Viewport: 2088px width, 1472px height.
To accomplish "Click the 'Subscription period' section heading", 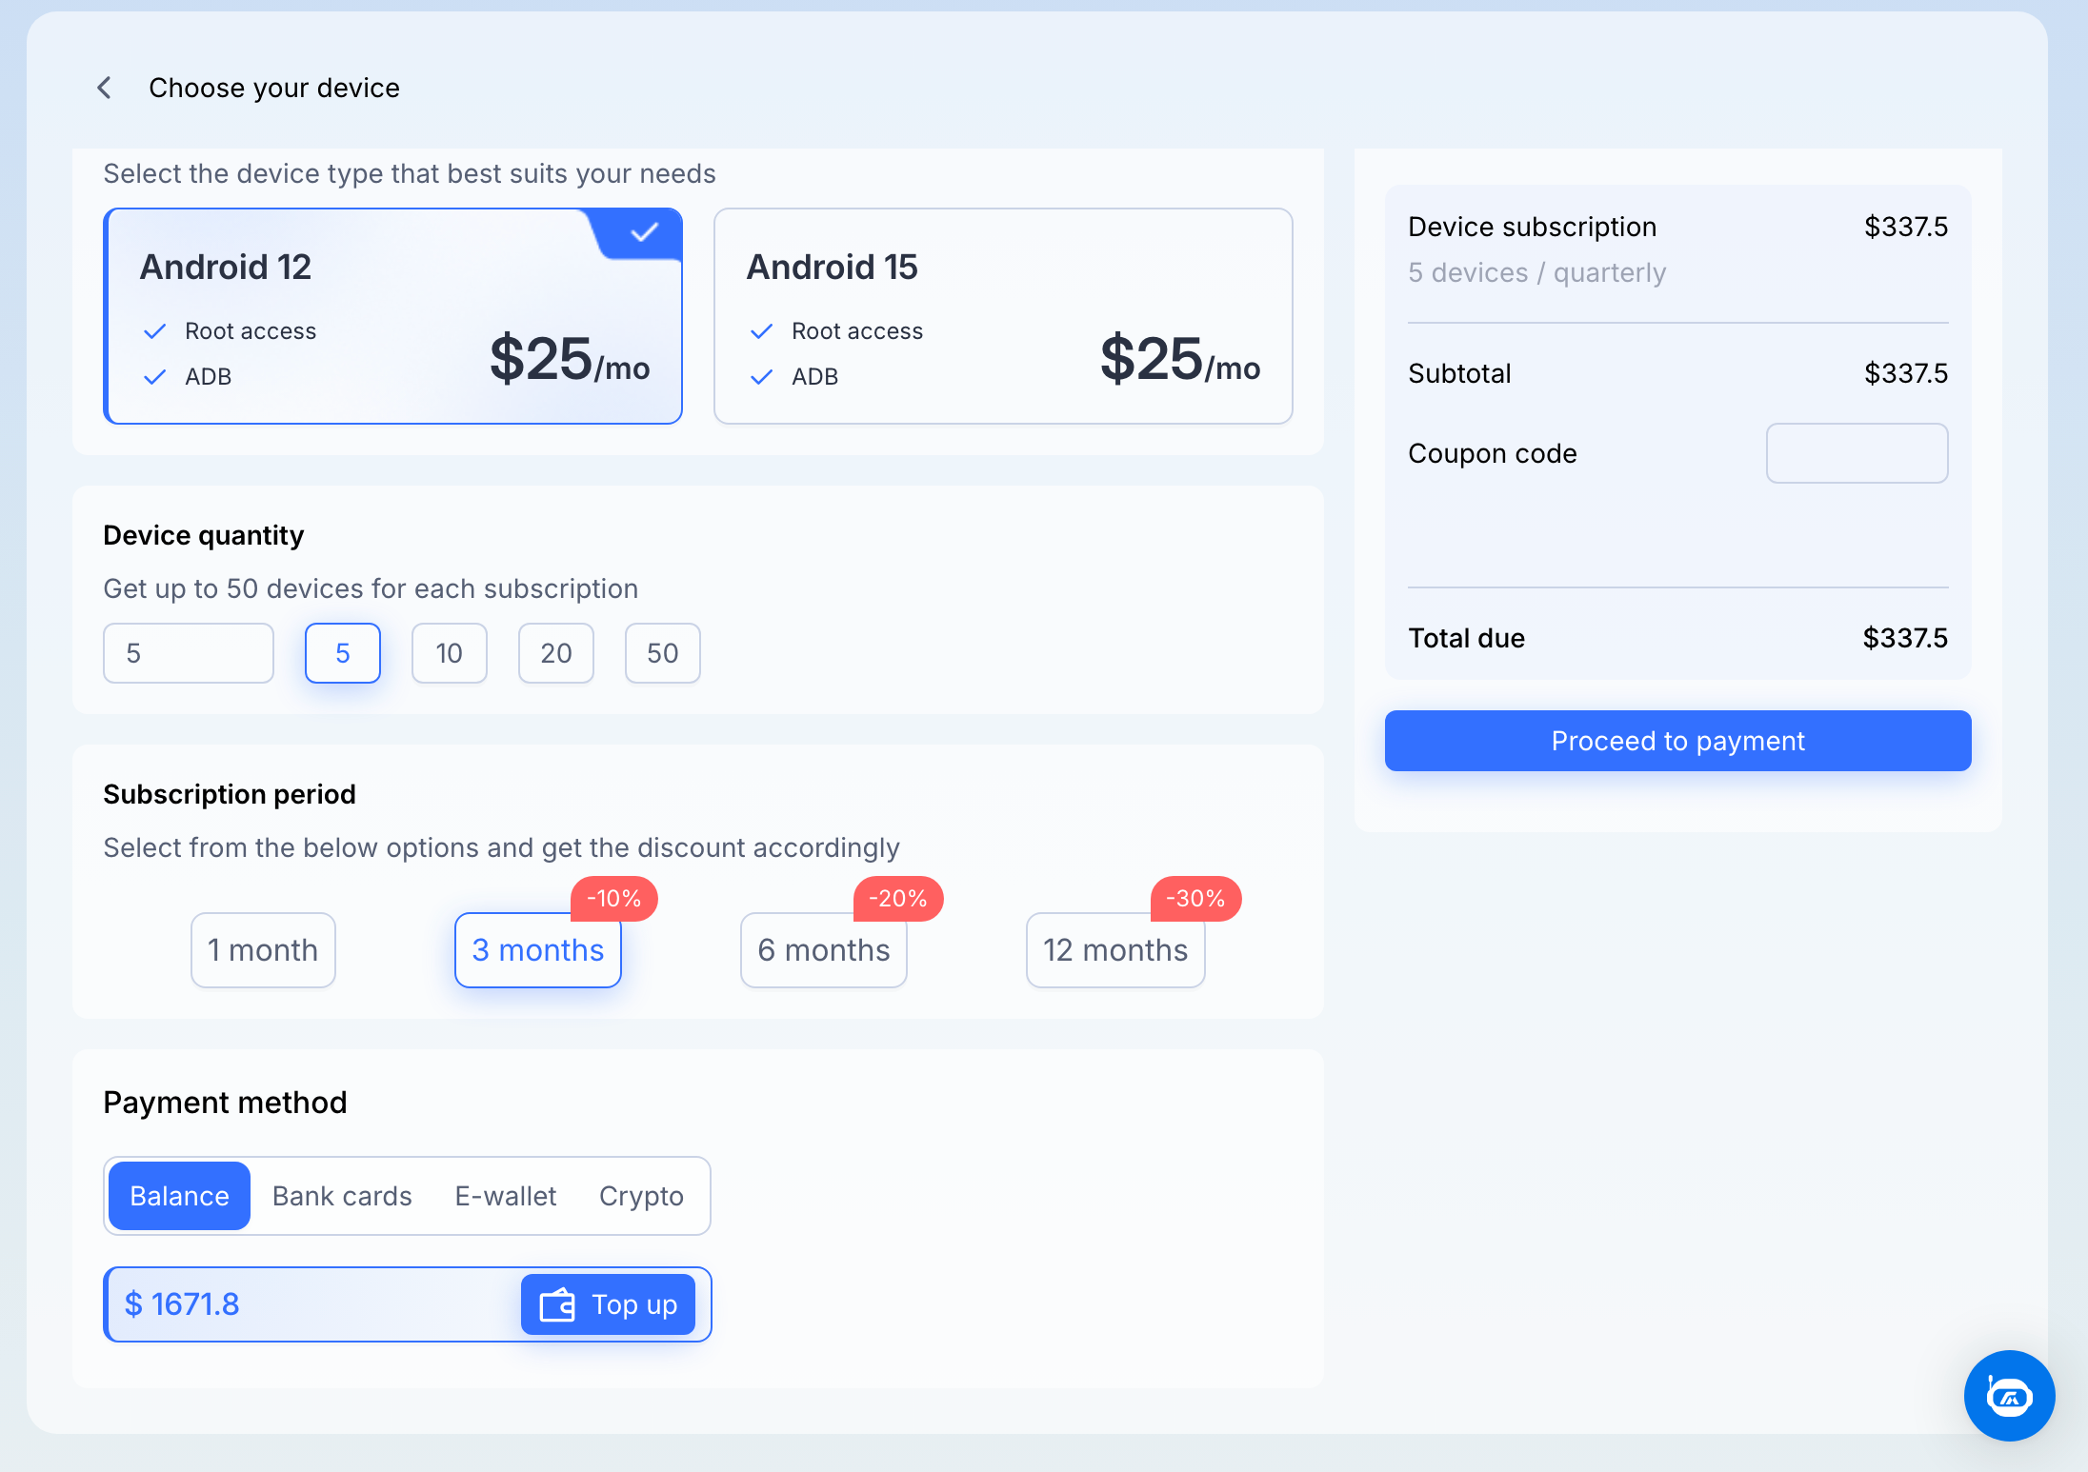I will click(x=230, y=794).
